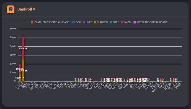191x109 pixels.
Task: Hide the LIMIT series via legend
Action: click(x=87, y=22)
